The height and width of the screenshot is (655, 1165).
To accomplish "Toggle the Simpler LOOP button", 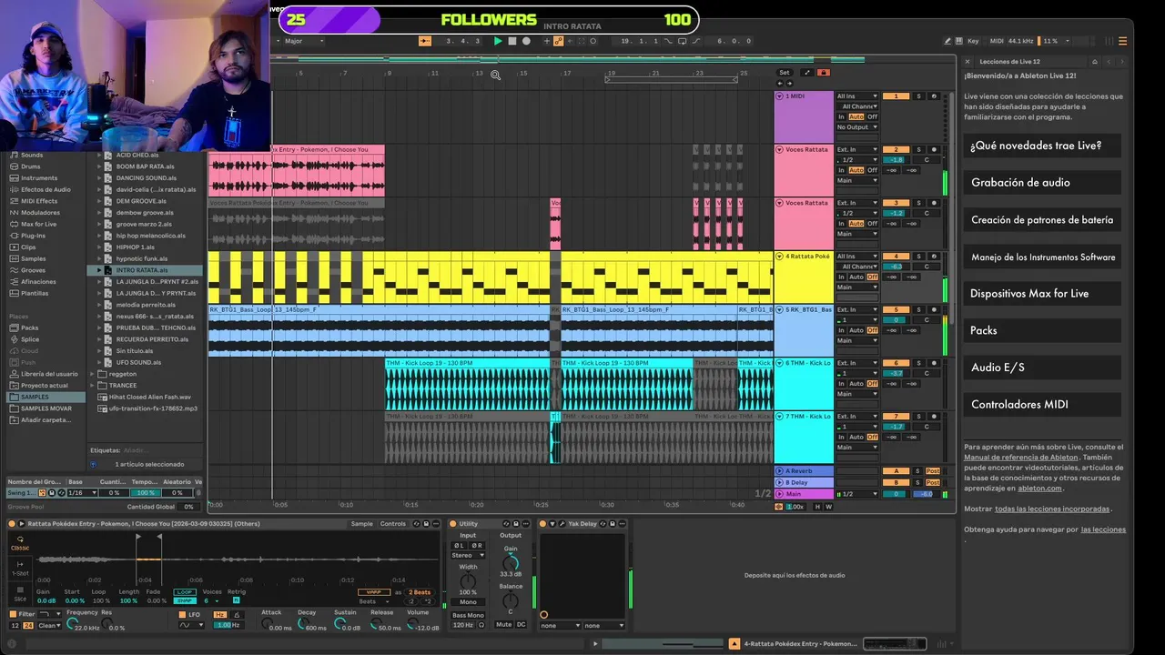I will pyautogui.click(x=185, y=591).
